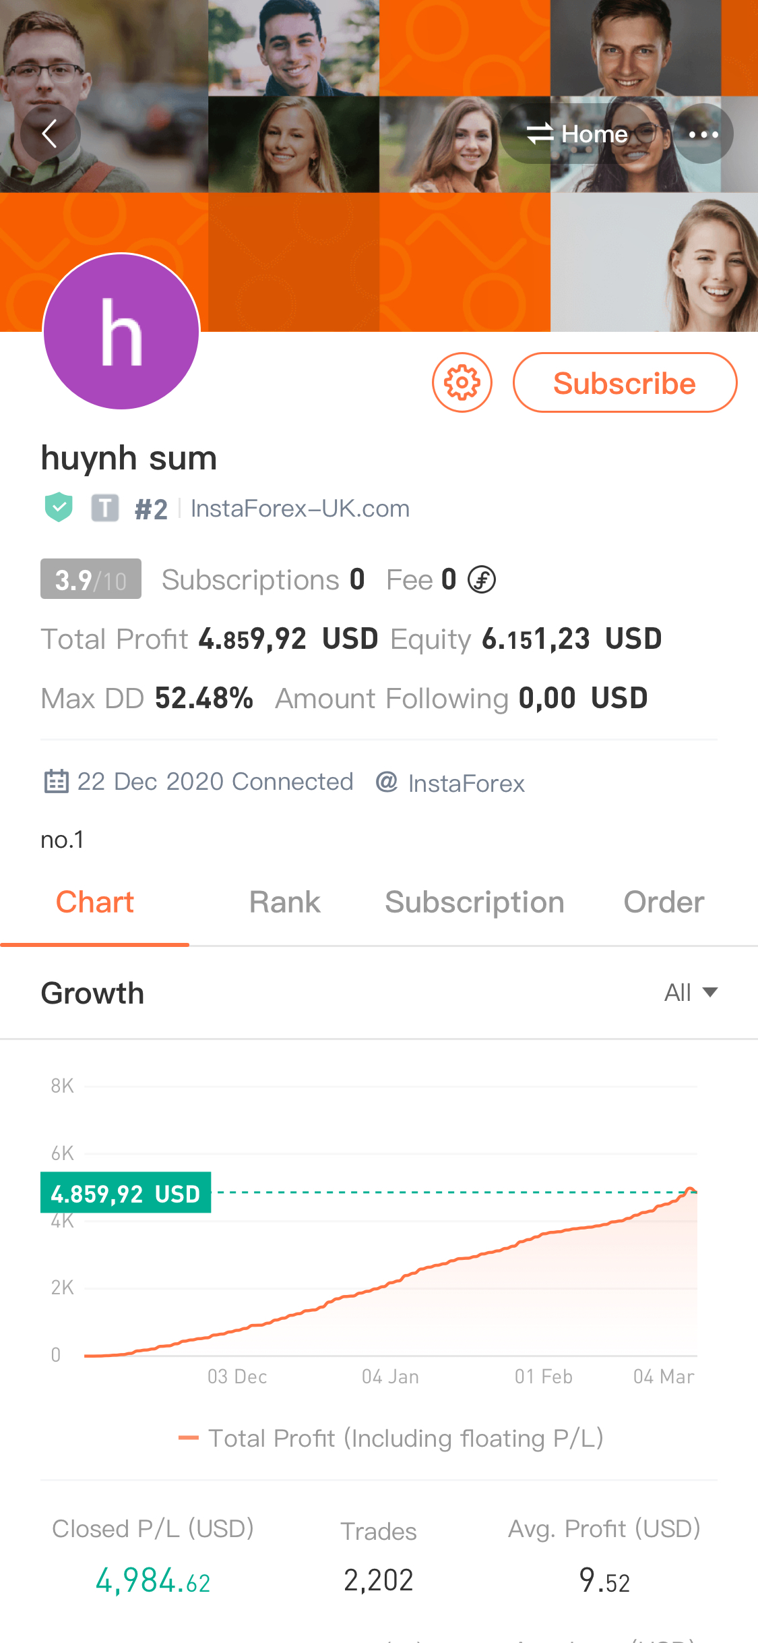Tap the 3.9/10 rating score badge
This screenshot has height=1643, width=758.
pos(91,579)
